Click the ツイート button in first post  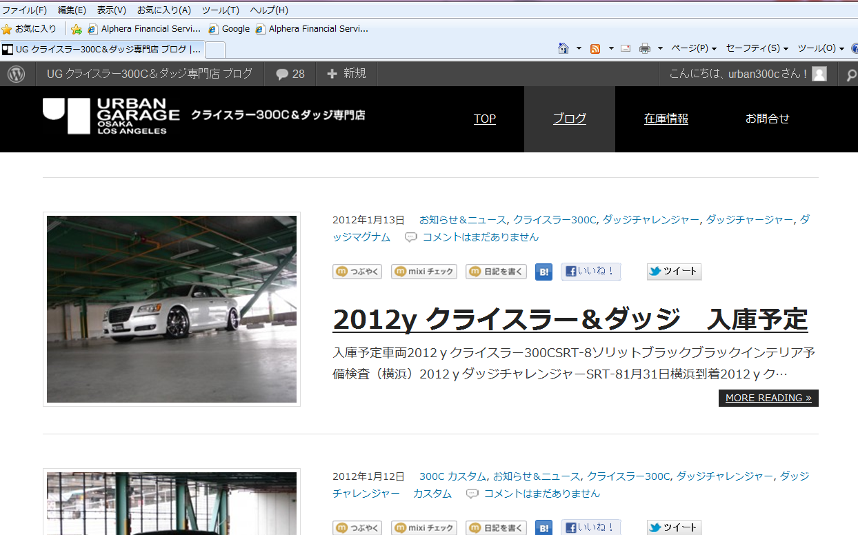point(674,272)
